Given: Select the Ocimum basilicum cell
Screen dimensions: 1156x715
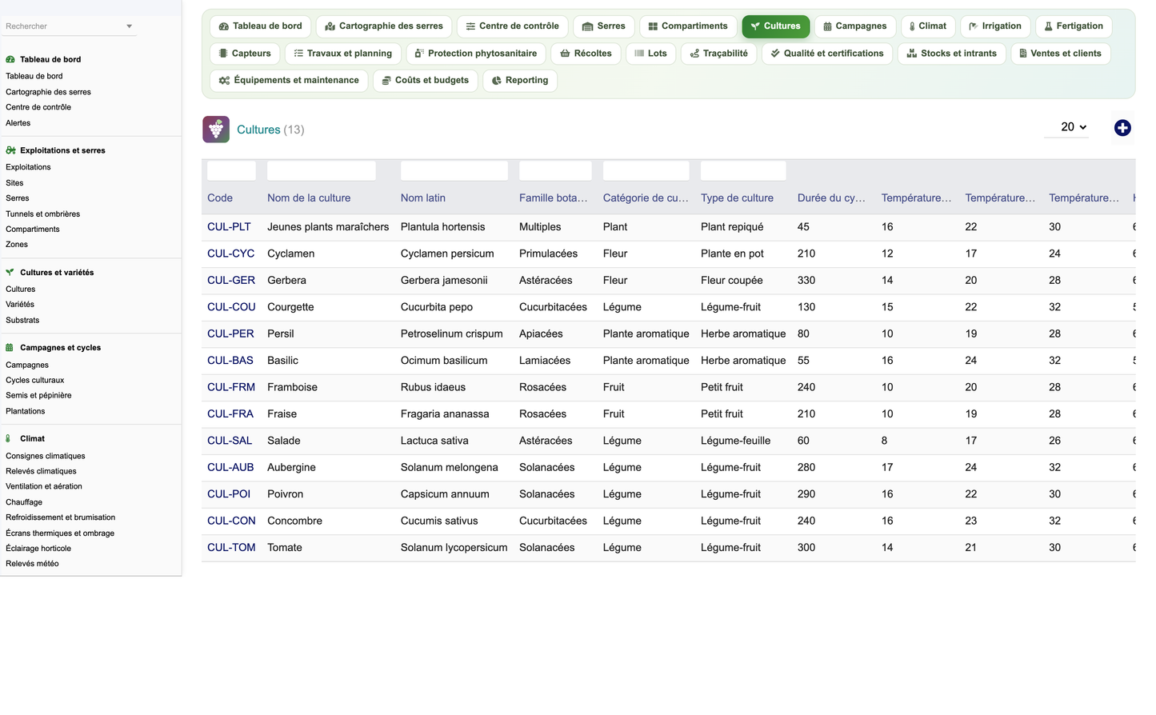Looking at the screenshot, I should coord(444,361).
